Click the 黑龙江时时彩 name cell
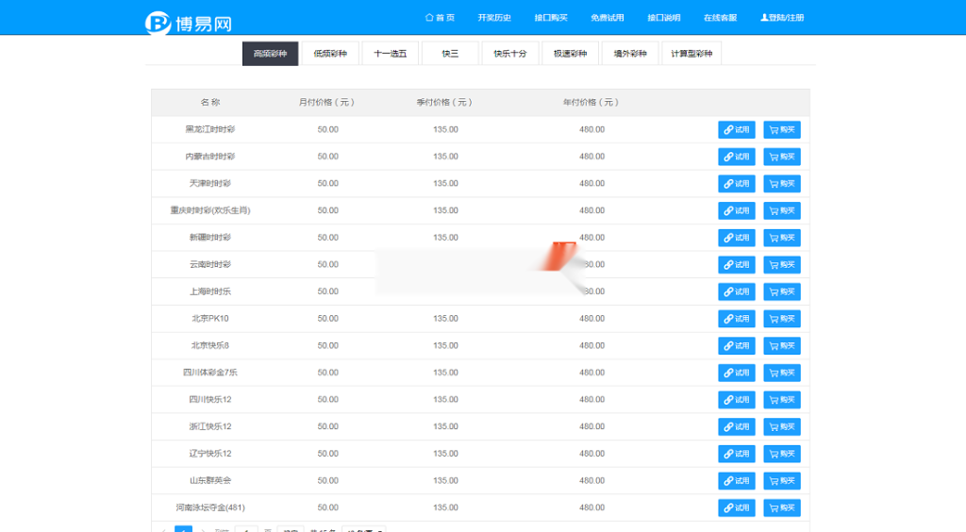This screenshot has height=532, width=966. [210, 129]
